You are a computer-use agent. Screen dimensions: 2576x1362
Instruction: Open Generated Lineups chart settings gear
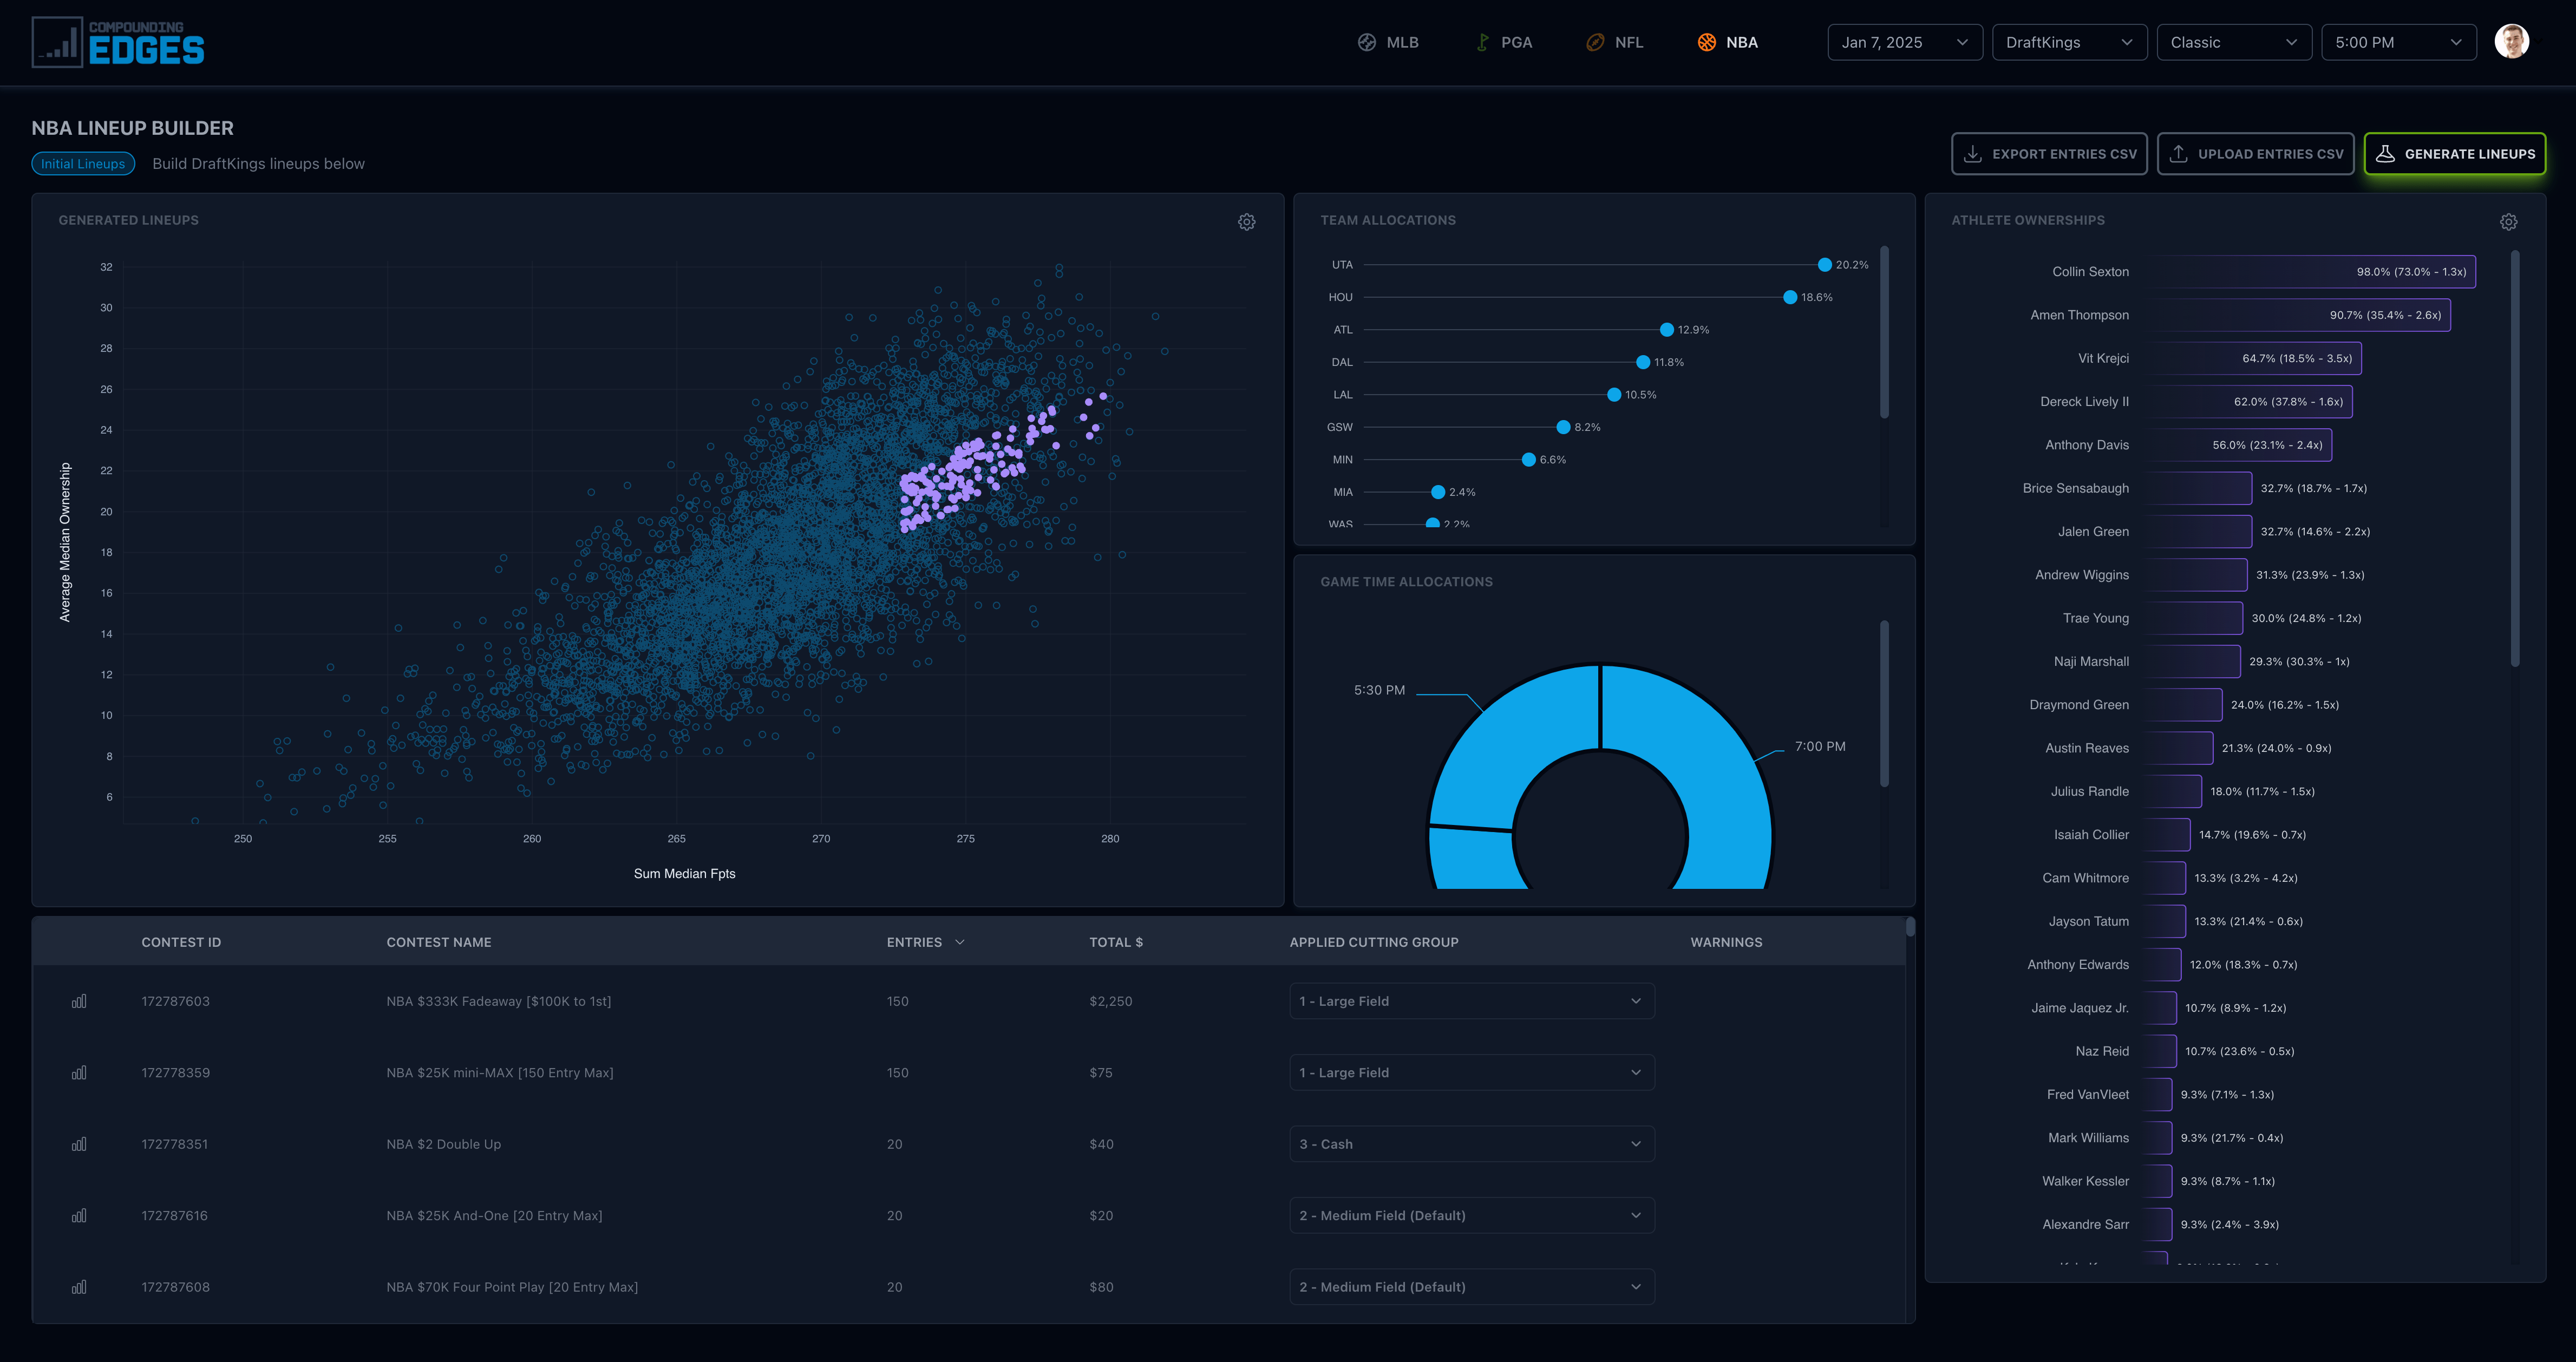[1246, 222]
